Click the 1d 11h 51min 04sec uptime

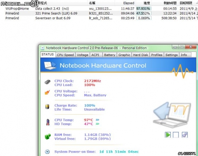coord(119,152)
